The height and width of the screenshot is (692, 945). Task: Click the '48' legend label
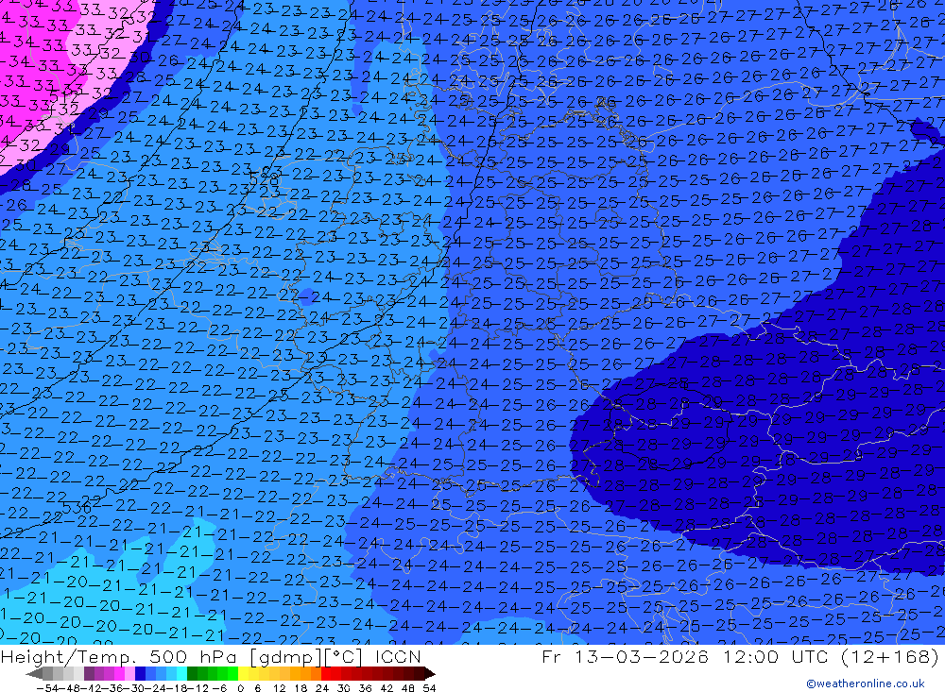point(407,688)
